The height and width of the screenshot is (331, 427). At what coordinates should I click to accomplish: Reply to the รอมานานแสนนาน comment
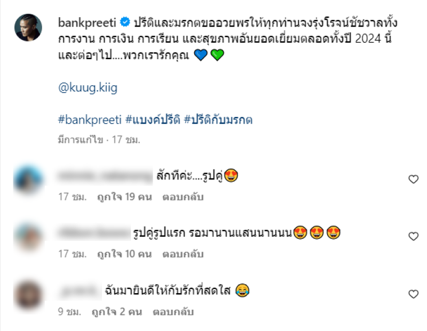(183, 254)
